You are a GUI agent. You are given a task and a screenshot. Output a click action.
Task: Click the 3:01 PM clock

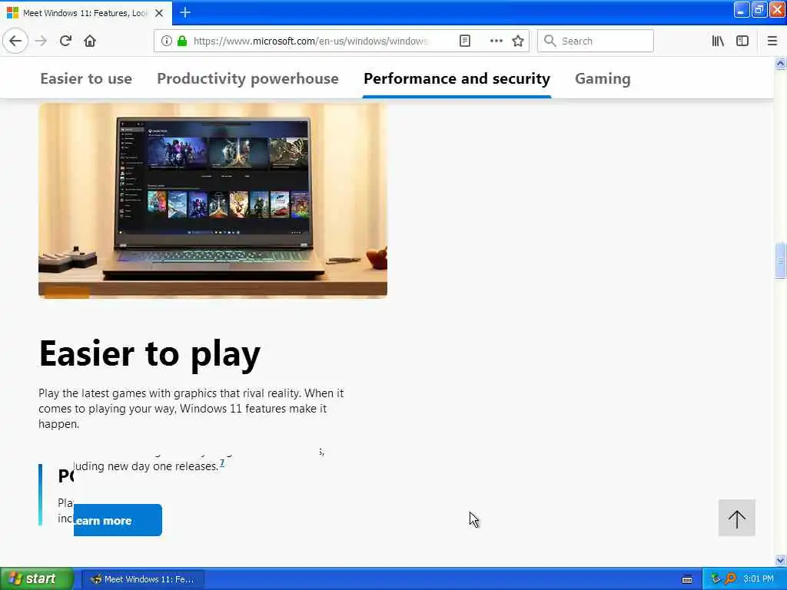[759, 579]
